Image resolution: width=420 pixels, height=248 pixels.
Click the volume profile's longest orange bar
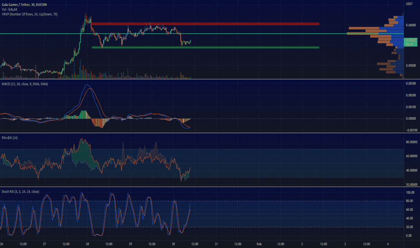tap(363, 33)
